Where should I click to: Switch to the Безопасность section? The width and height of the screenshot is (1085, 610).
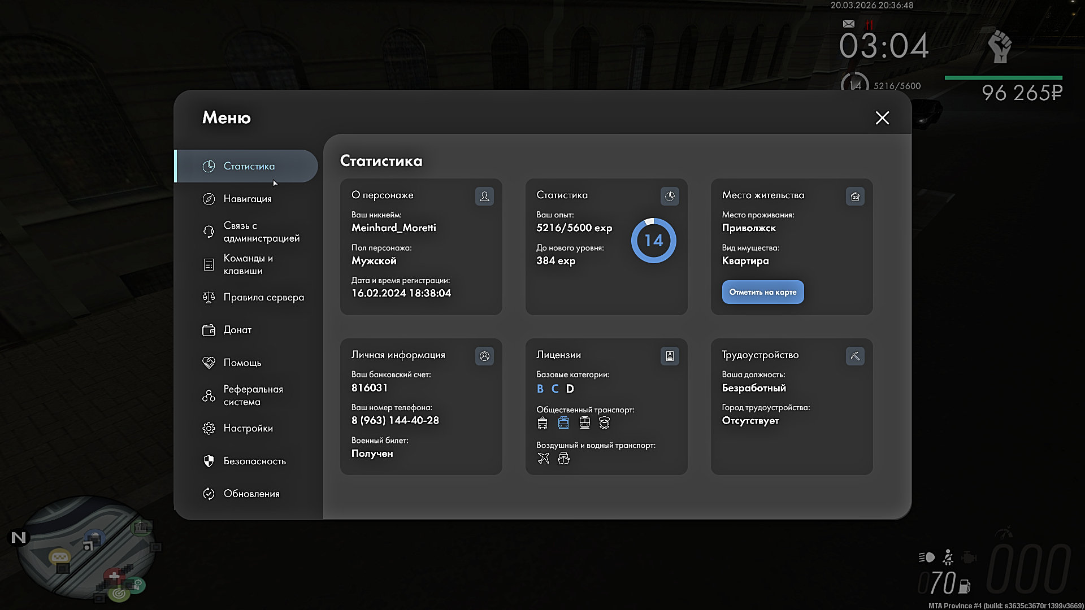[254, 461]
